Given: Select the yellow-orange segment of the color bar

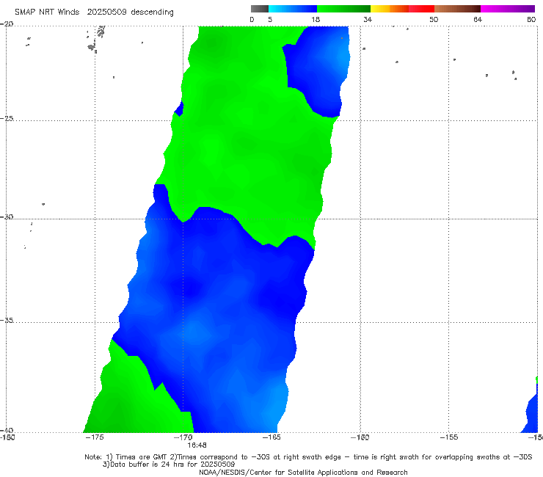Looking at the screenshot, I should point(390,9).
